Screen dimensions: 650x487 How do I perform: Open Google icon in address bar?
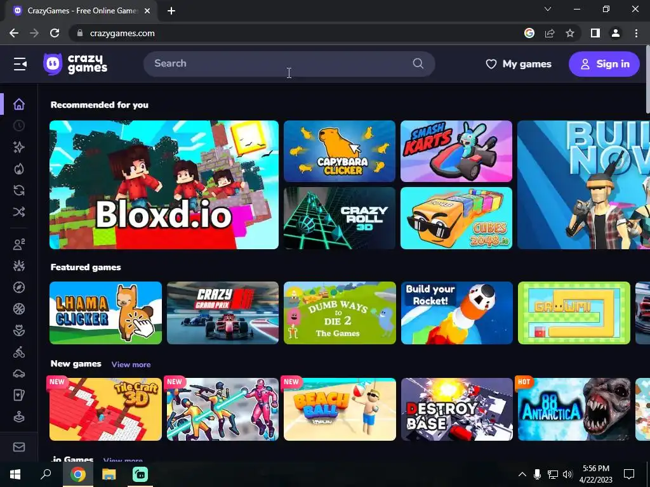click(529, 33)
